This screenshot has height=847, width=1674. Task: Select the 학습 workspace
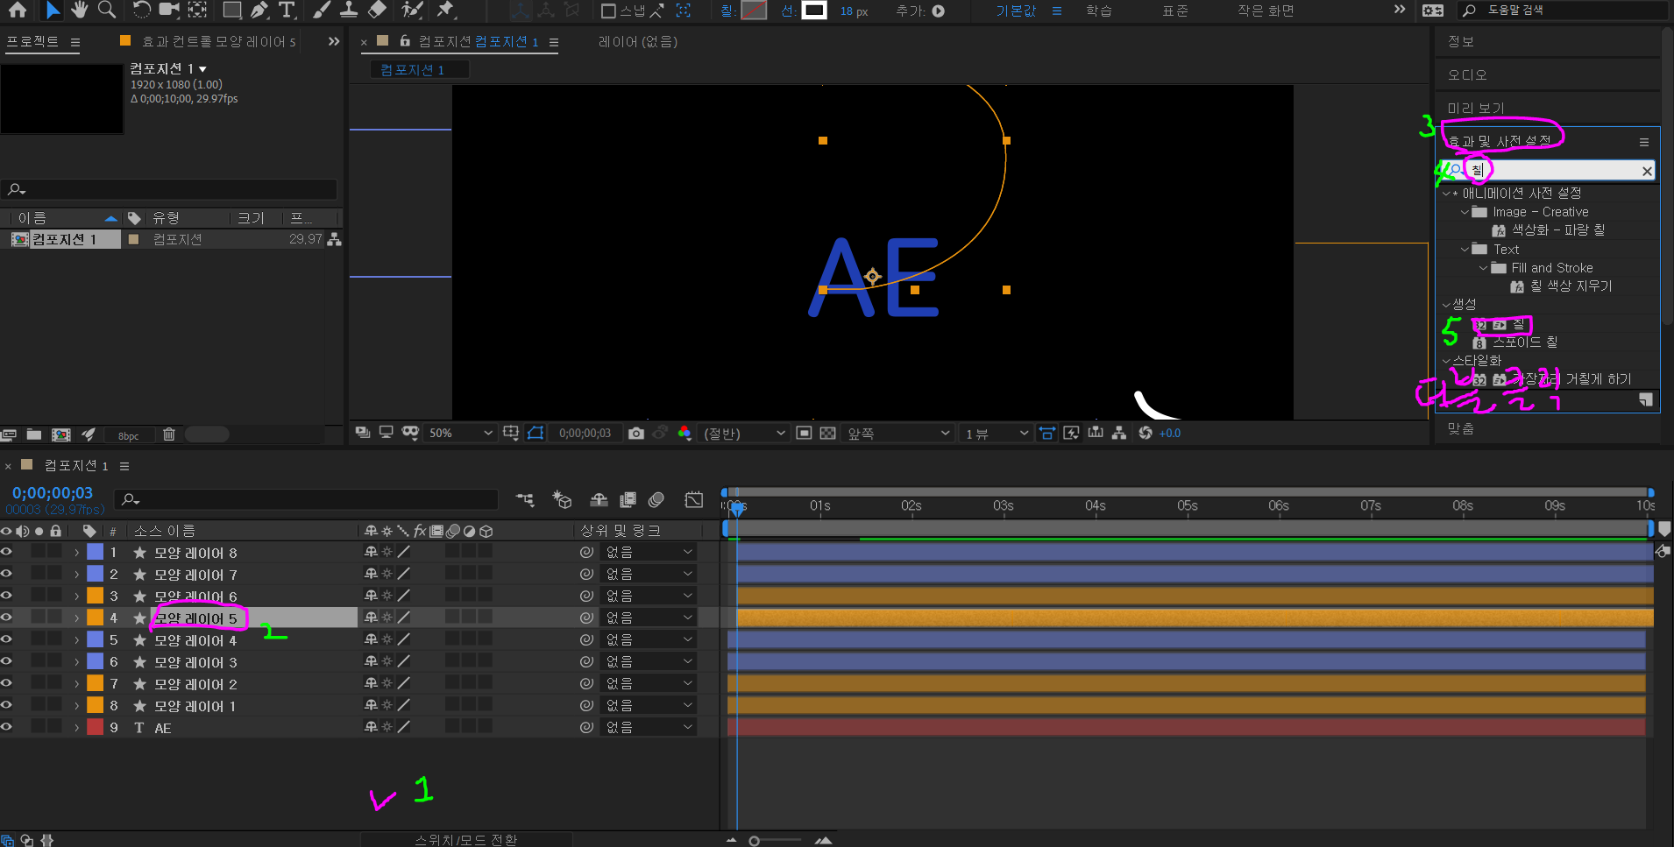[x=1099, y=11]
